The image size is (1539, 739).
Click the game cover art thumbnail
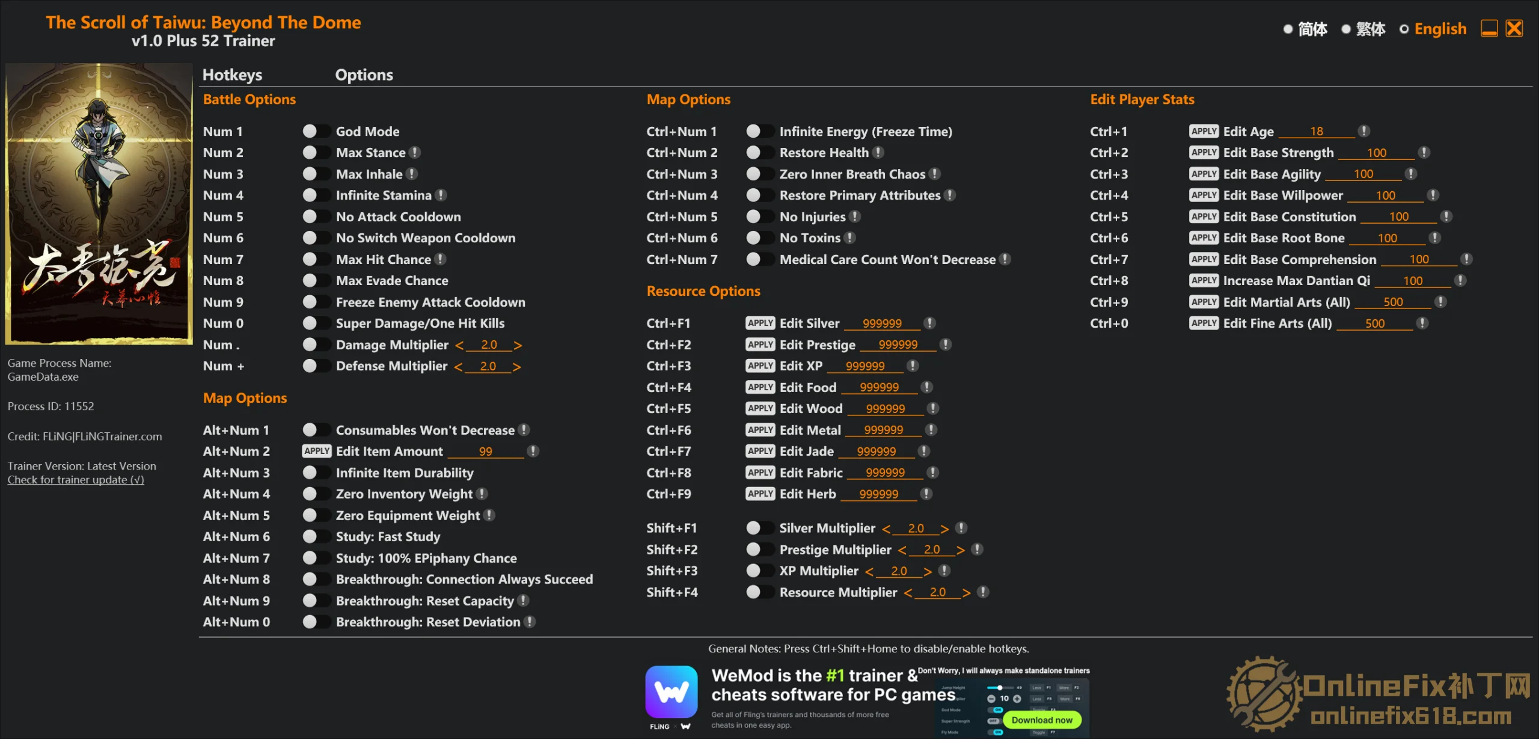[x=99, y=204]
